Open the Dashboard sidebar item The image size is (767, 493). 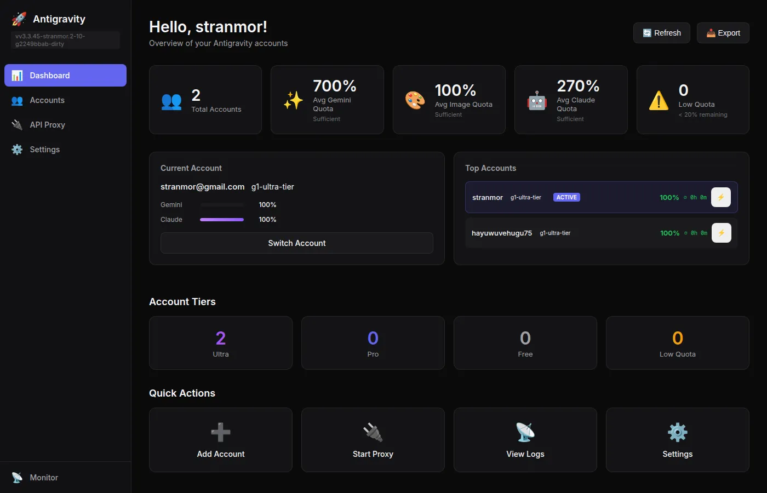click(x=65, y=76)
